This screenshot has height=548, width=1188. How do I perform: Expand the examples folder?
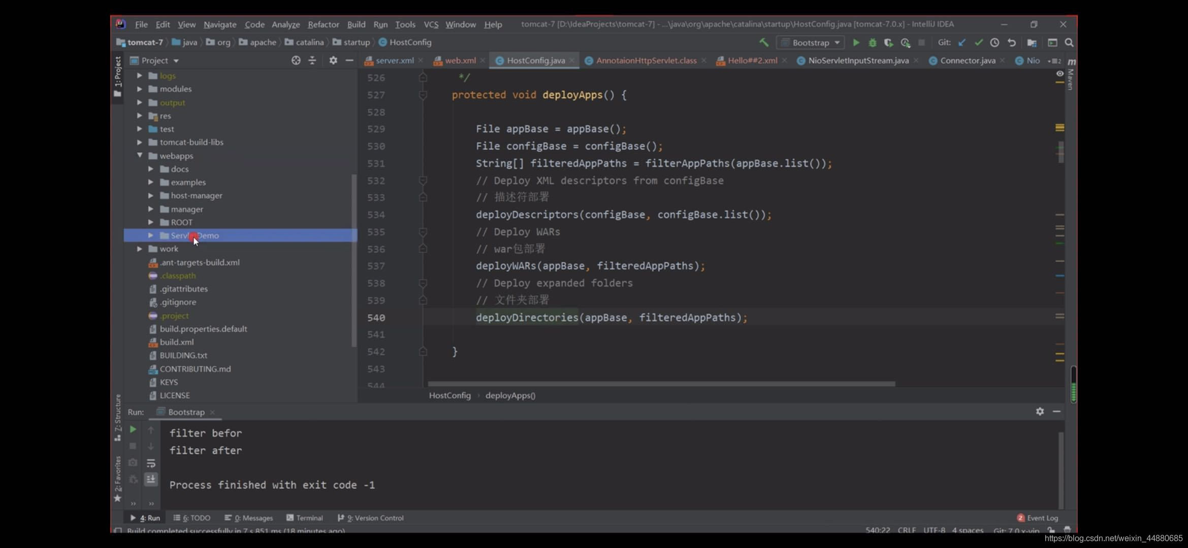click(150, 182)
